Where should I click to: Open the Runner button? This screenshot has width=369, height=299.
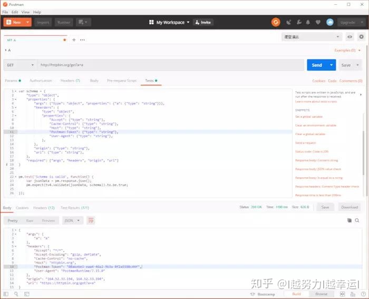point(64,22)
